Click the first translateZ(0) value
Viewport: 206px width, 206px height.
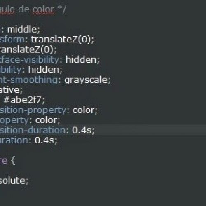click(61, 40)
